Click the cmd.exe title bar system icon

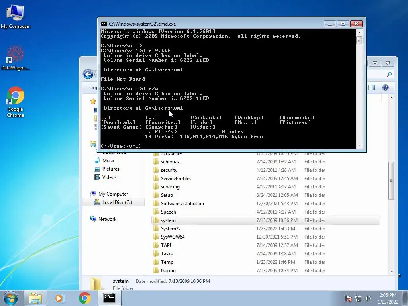tap(104, 24)
